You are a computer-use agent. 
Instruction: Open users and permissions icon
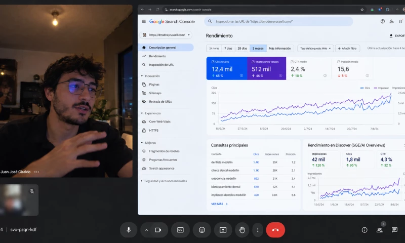tap(391, 21)
